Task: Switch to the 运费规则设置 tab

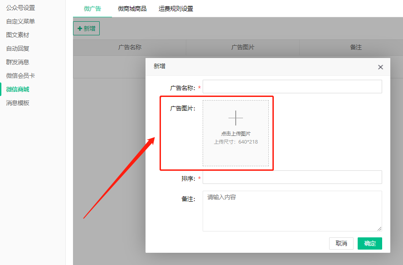Action: pyautogui.click(x=176, y=9)
